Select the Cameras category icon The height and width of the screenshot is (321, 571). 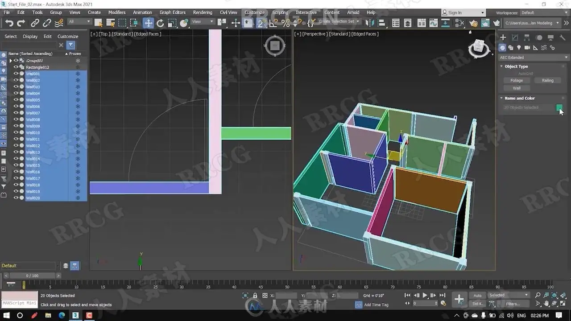[527, 48]
